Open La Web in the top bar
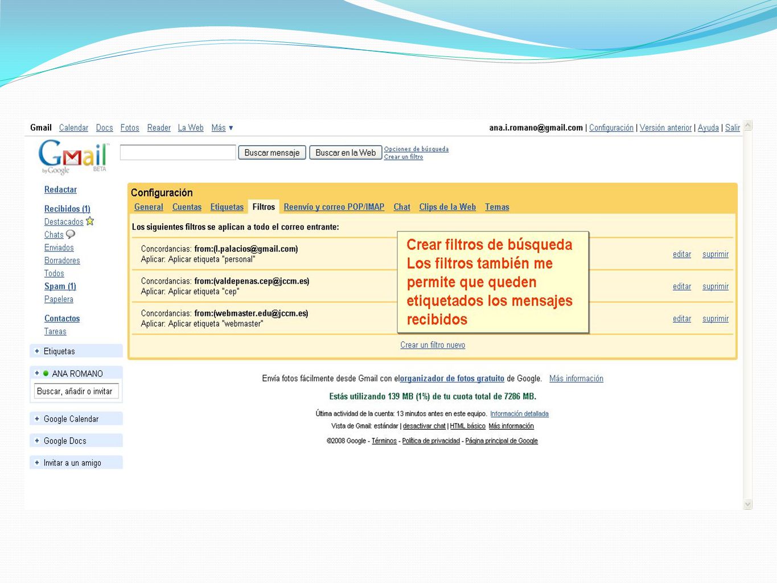This screenshot has width=777, height=583. 191,128
